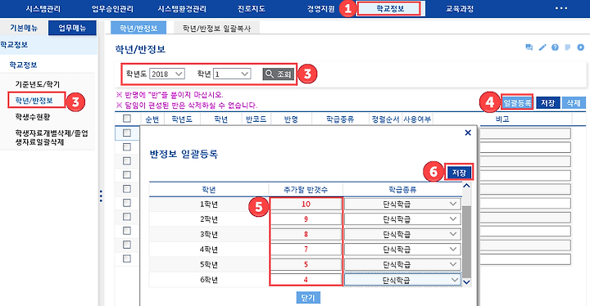Click 추가할 반갯수 field for 5학년 showing 5
The image size is (590, 306).
pyautogui.click(x=306, y=264)
